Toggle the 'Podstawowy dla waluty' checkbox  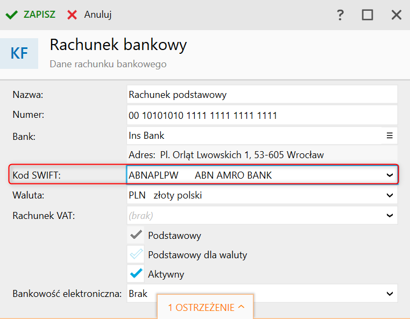click(136, 254)
